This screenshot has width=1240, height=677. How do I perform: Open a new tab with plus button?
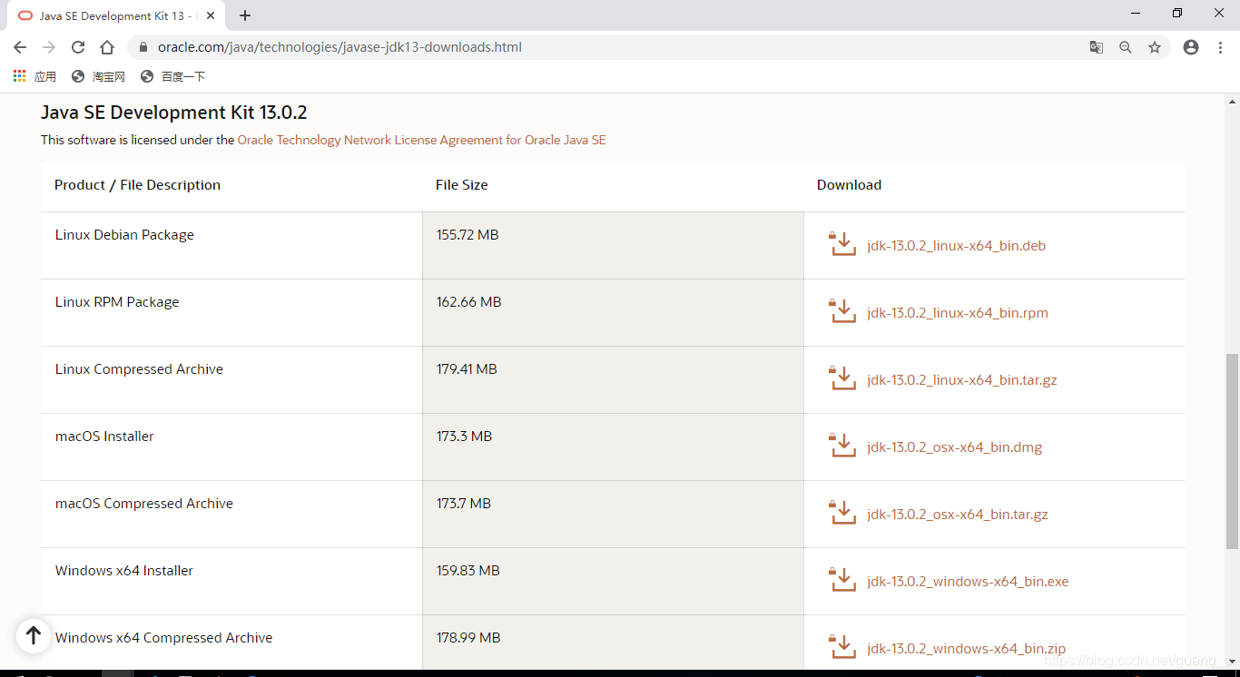click(x=245, y=15)
